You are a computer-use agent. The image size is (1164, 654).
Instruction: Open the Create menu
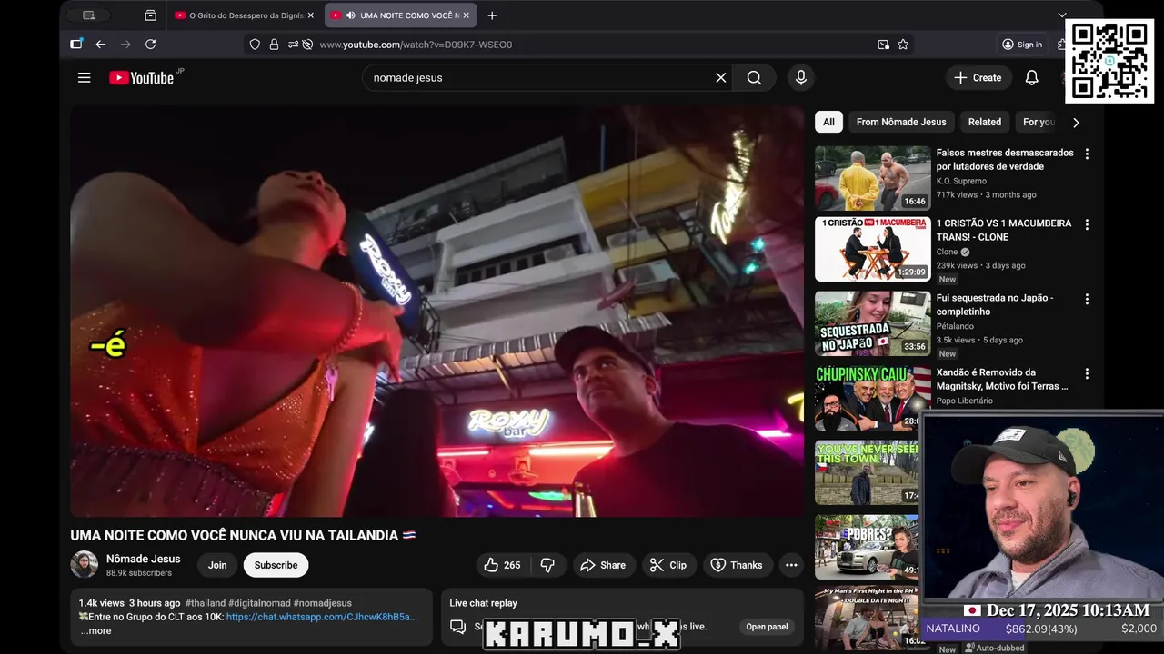coord(978,78)
